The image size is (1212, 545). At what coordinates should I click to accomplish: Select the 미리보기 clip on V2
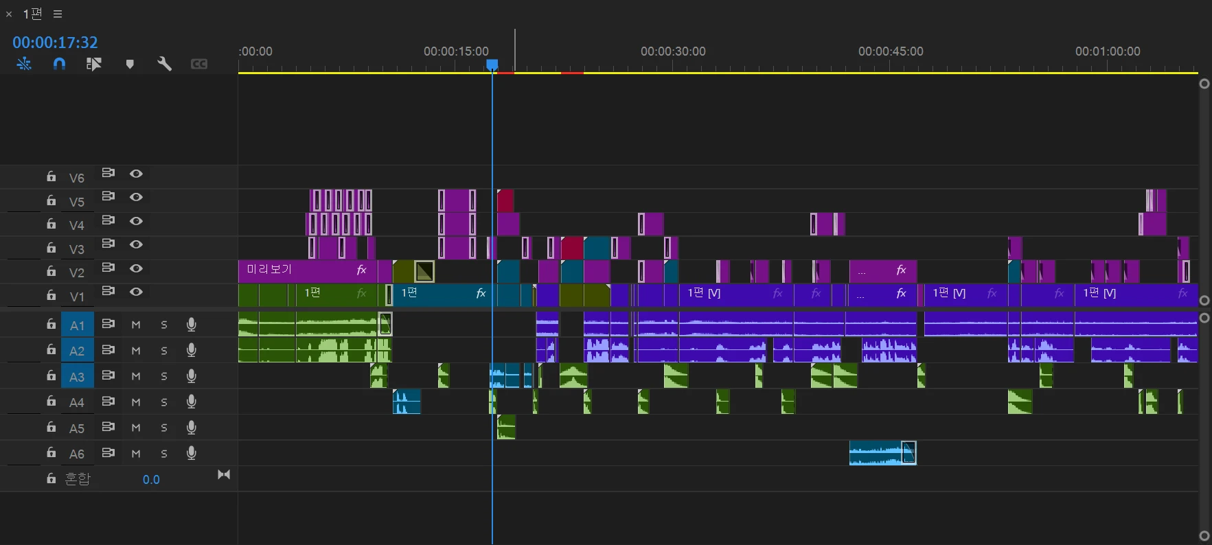click(302, 270)
